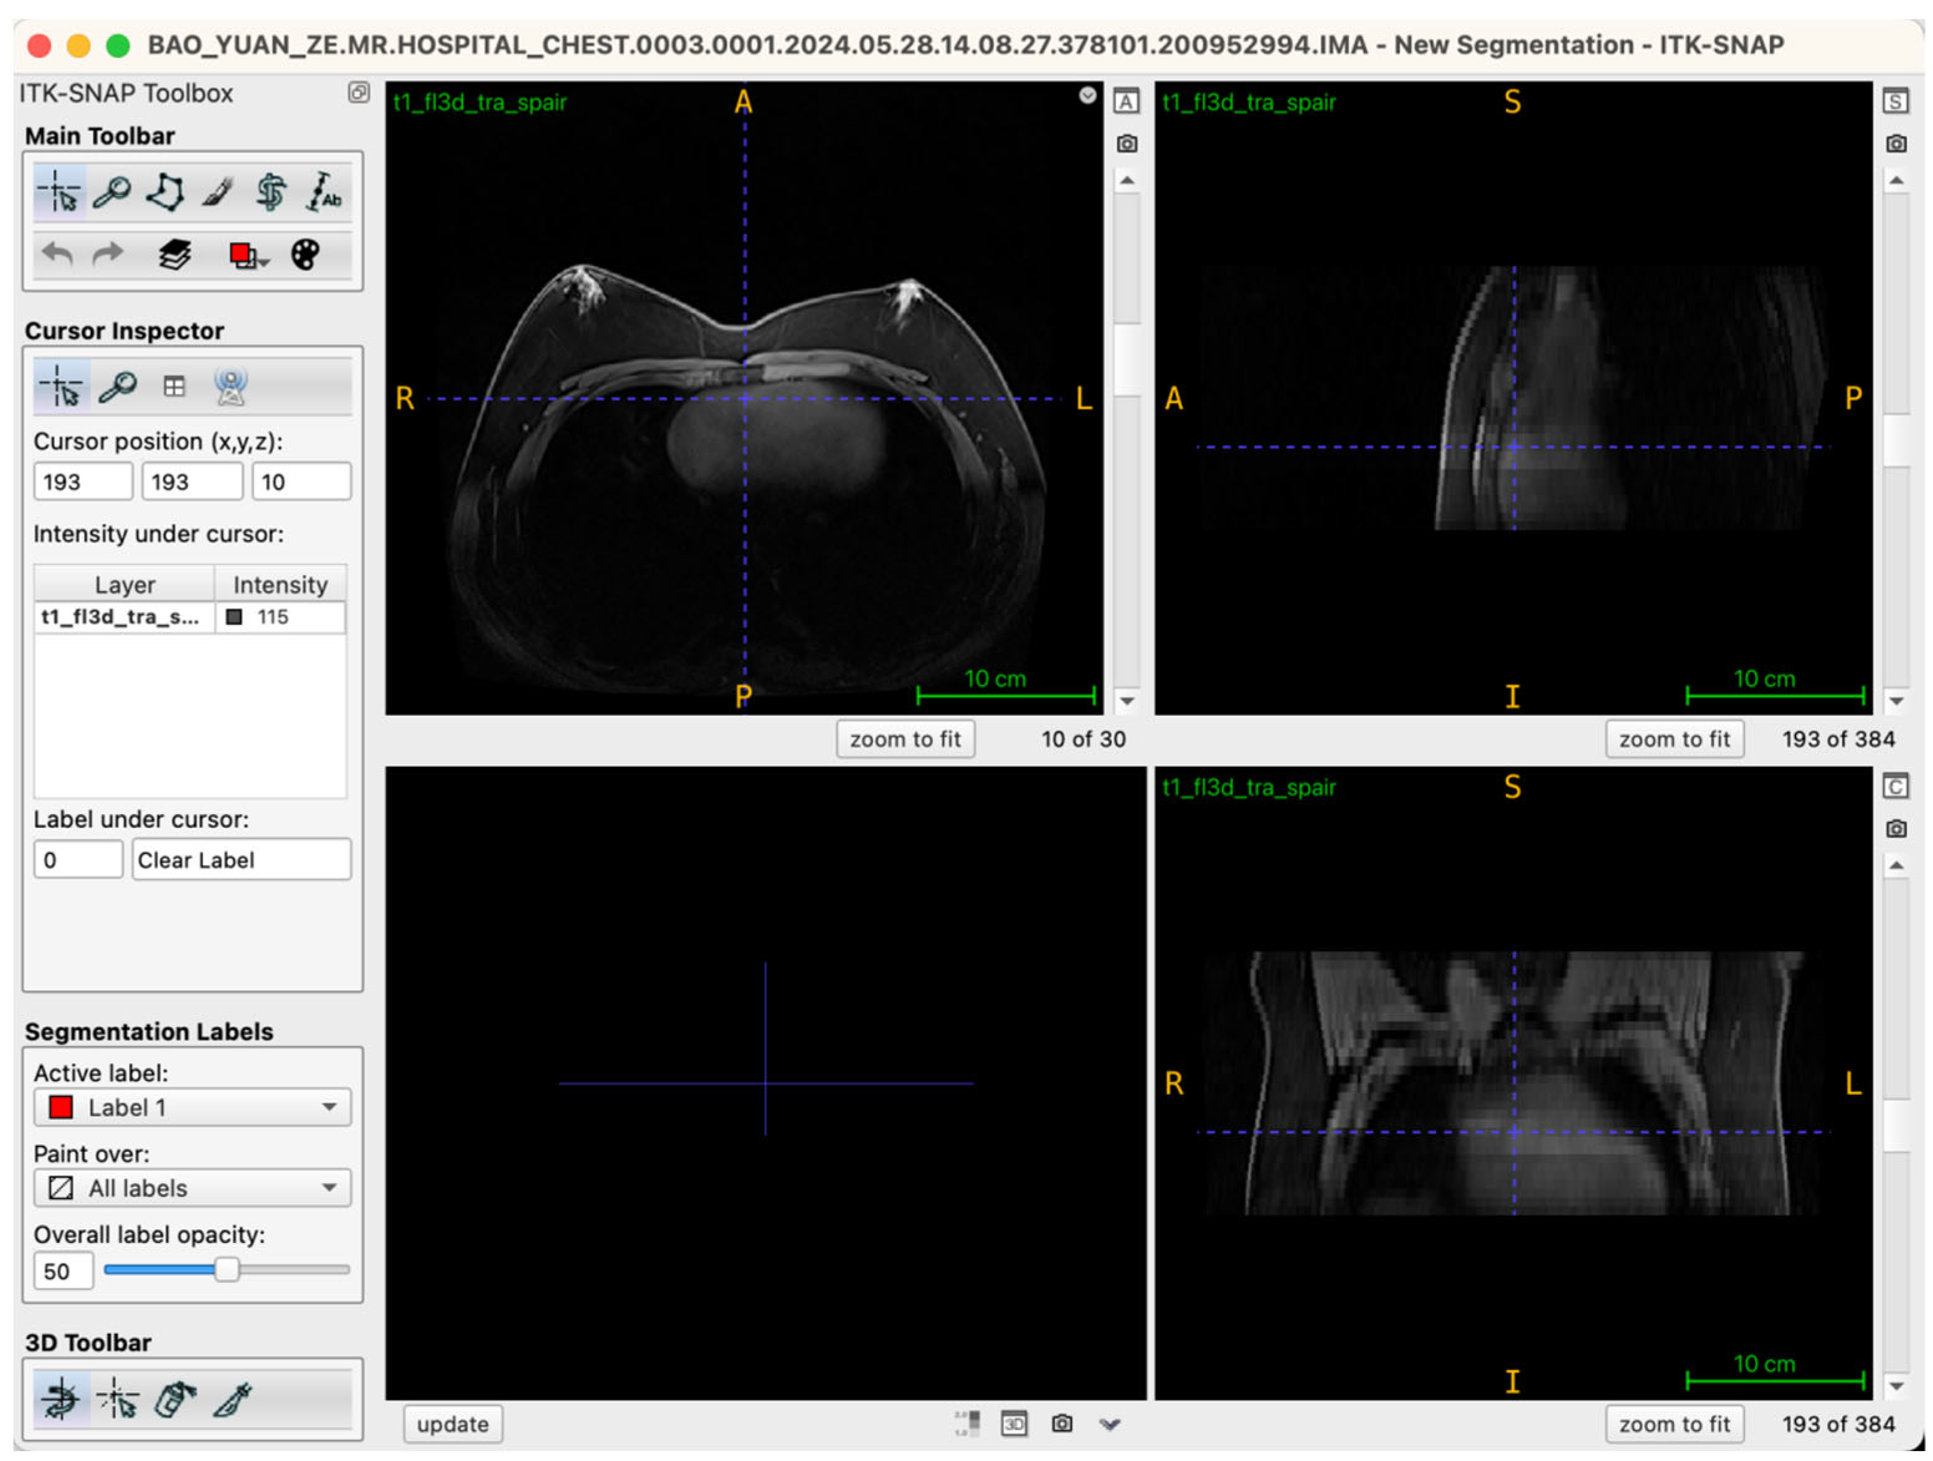This screenshot has width=1933, height=1461.
Task: Click the update button under 3D view
Action: (451, 1424)
